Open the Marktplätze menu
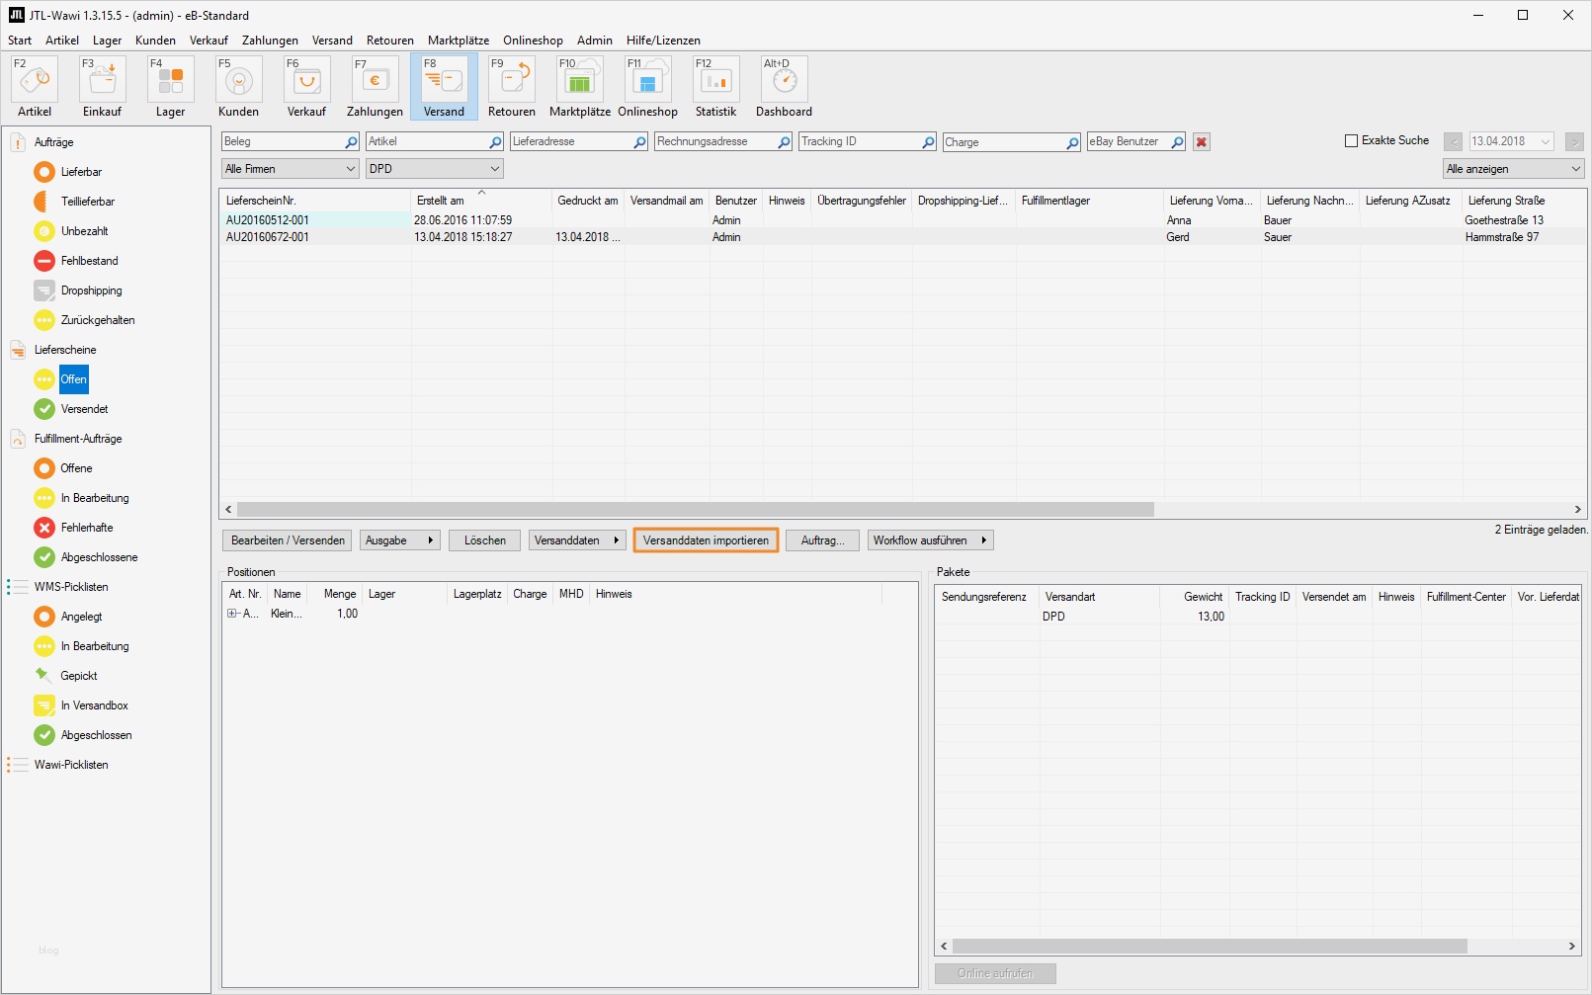The width and height of the screenshot is (1592, 995). [x=459, y=41]
